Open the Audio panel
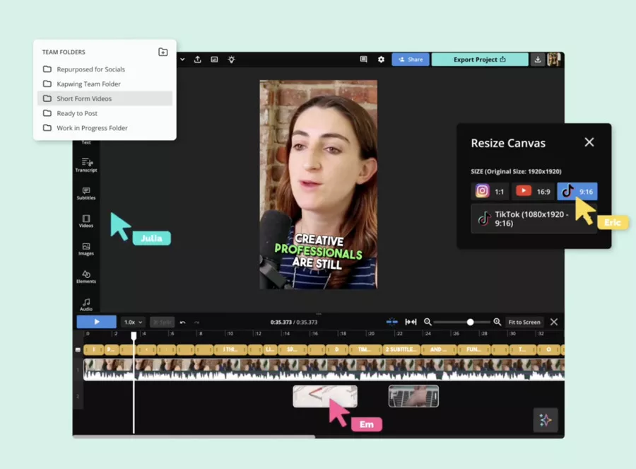Image resolution: width=636 pixels, height=469 pixels. point(86,306)
